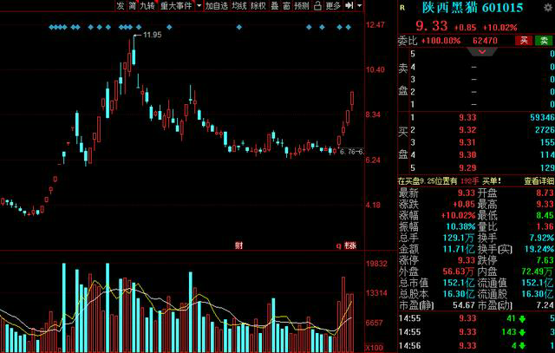Click the 财 marker below the chart
This screenshot has width=555, height=353.
tap(239, 245)
